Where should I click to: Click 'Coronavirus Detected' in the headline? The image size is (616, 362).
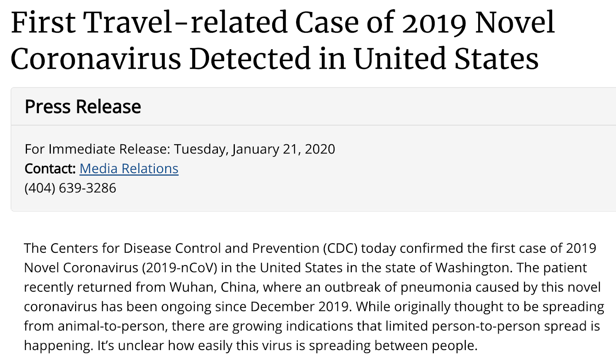tap(161, 58)
